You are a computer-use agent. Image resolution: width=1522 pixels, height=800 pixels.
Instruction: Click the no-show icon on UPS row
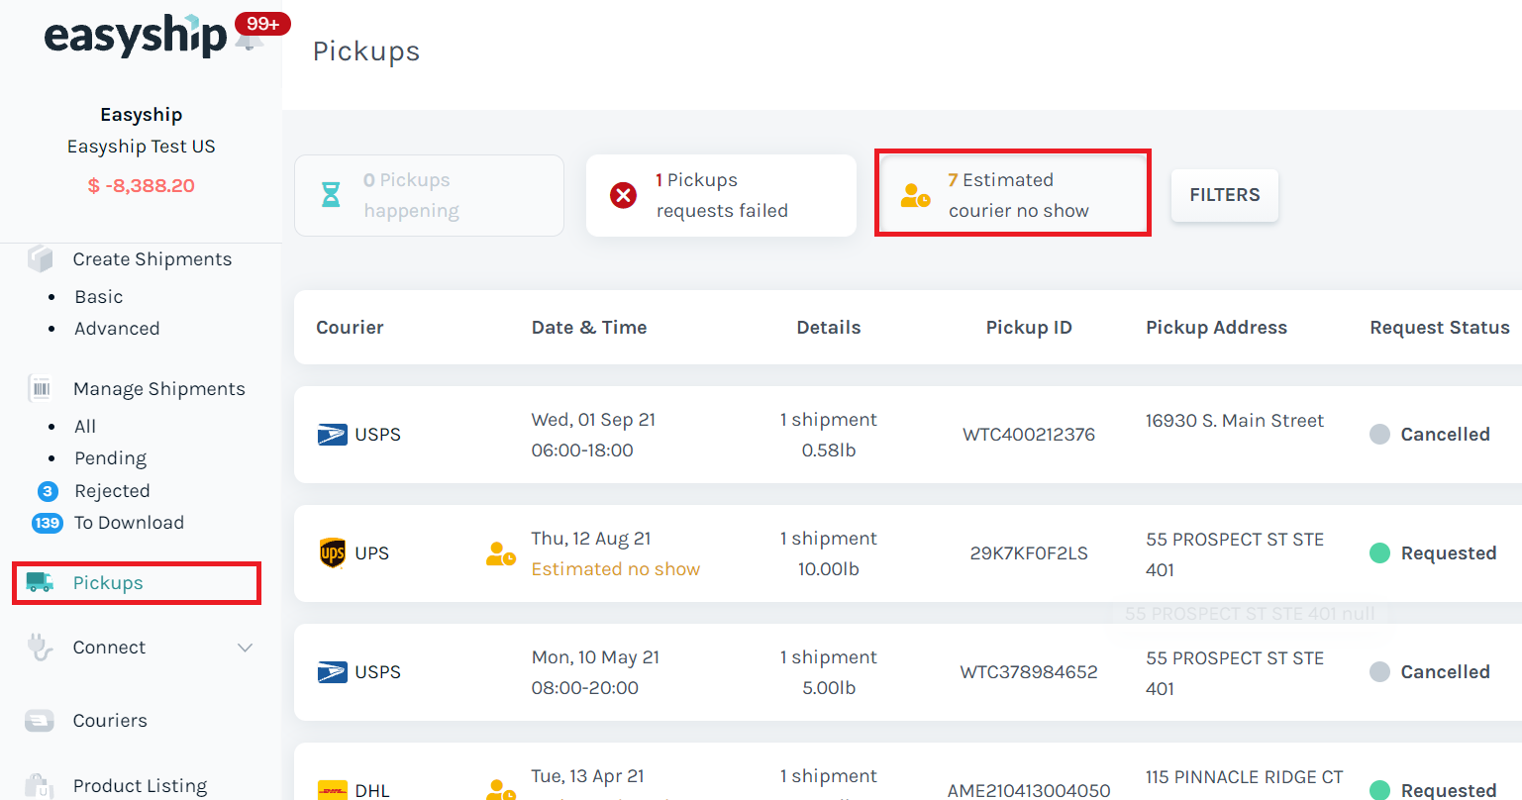point(501,553)
